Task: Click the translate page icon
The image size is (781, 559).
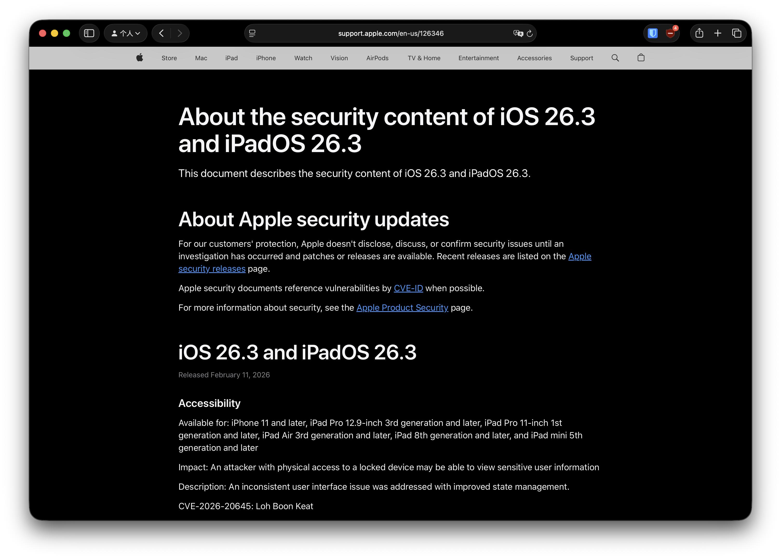Action: (x=517, y=33)
